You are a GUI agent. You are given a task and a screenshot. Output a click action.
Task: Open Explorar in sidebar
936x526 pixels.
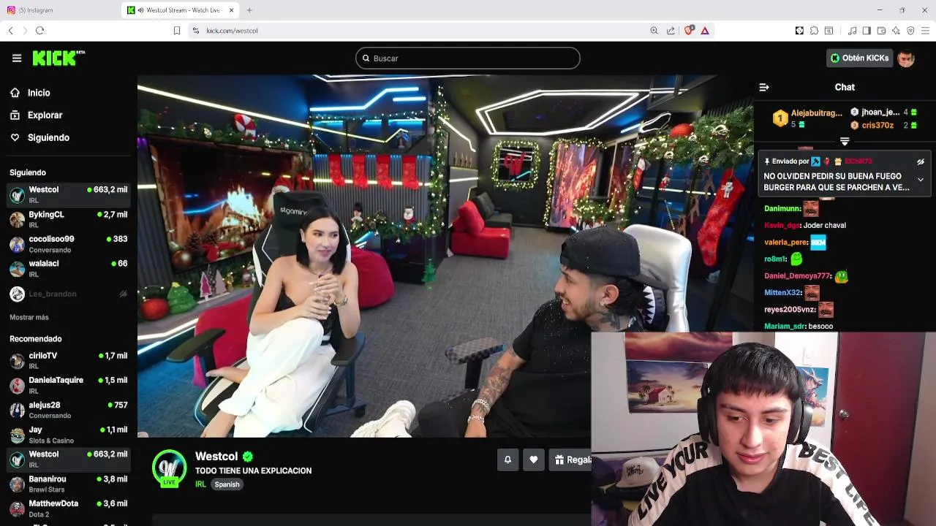coord(45,115)
